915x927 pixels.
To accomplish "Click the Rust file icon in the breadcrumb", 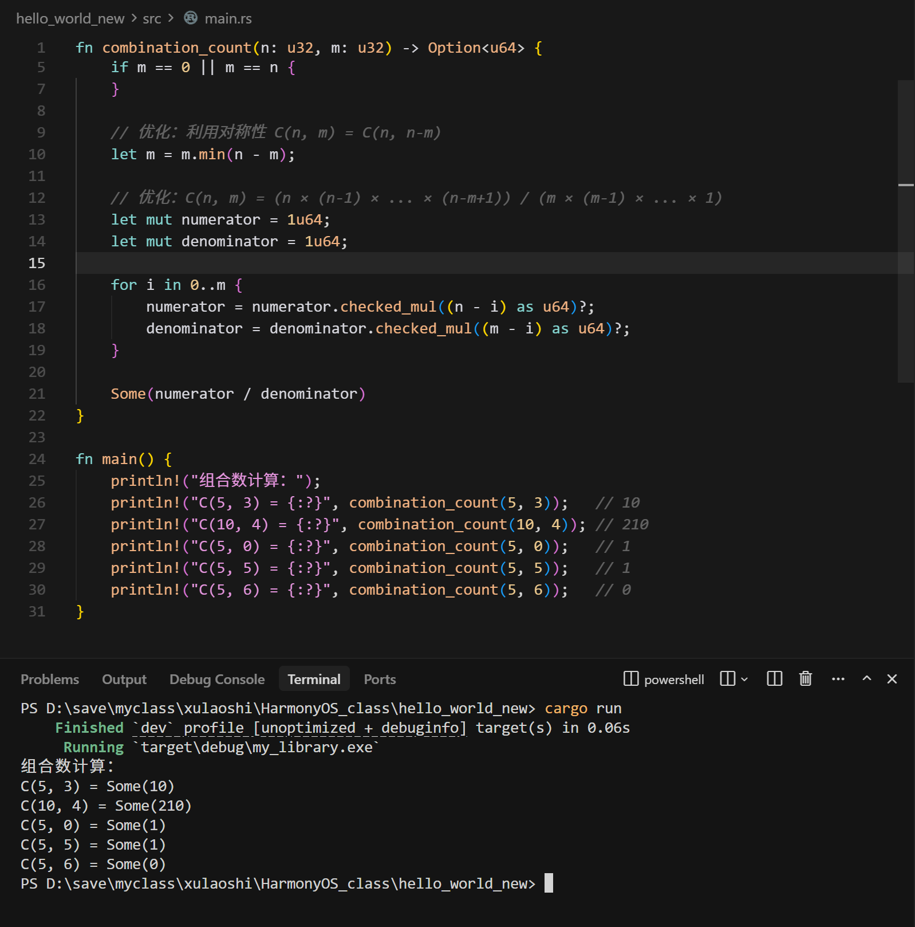I will 191,18.
